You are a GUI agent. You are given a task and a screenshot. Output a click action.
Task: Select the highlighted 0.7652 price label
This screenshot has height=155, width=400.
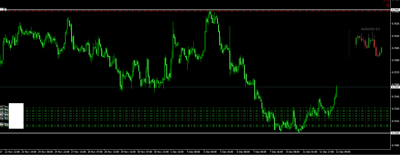(395, 10)
